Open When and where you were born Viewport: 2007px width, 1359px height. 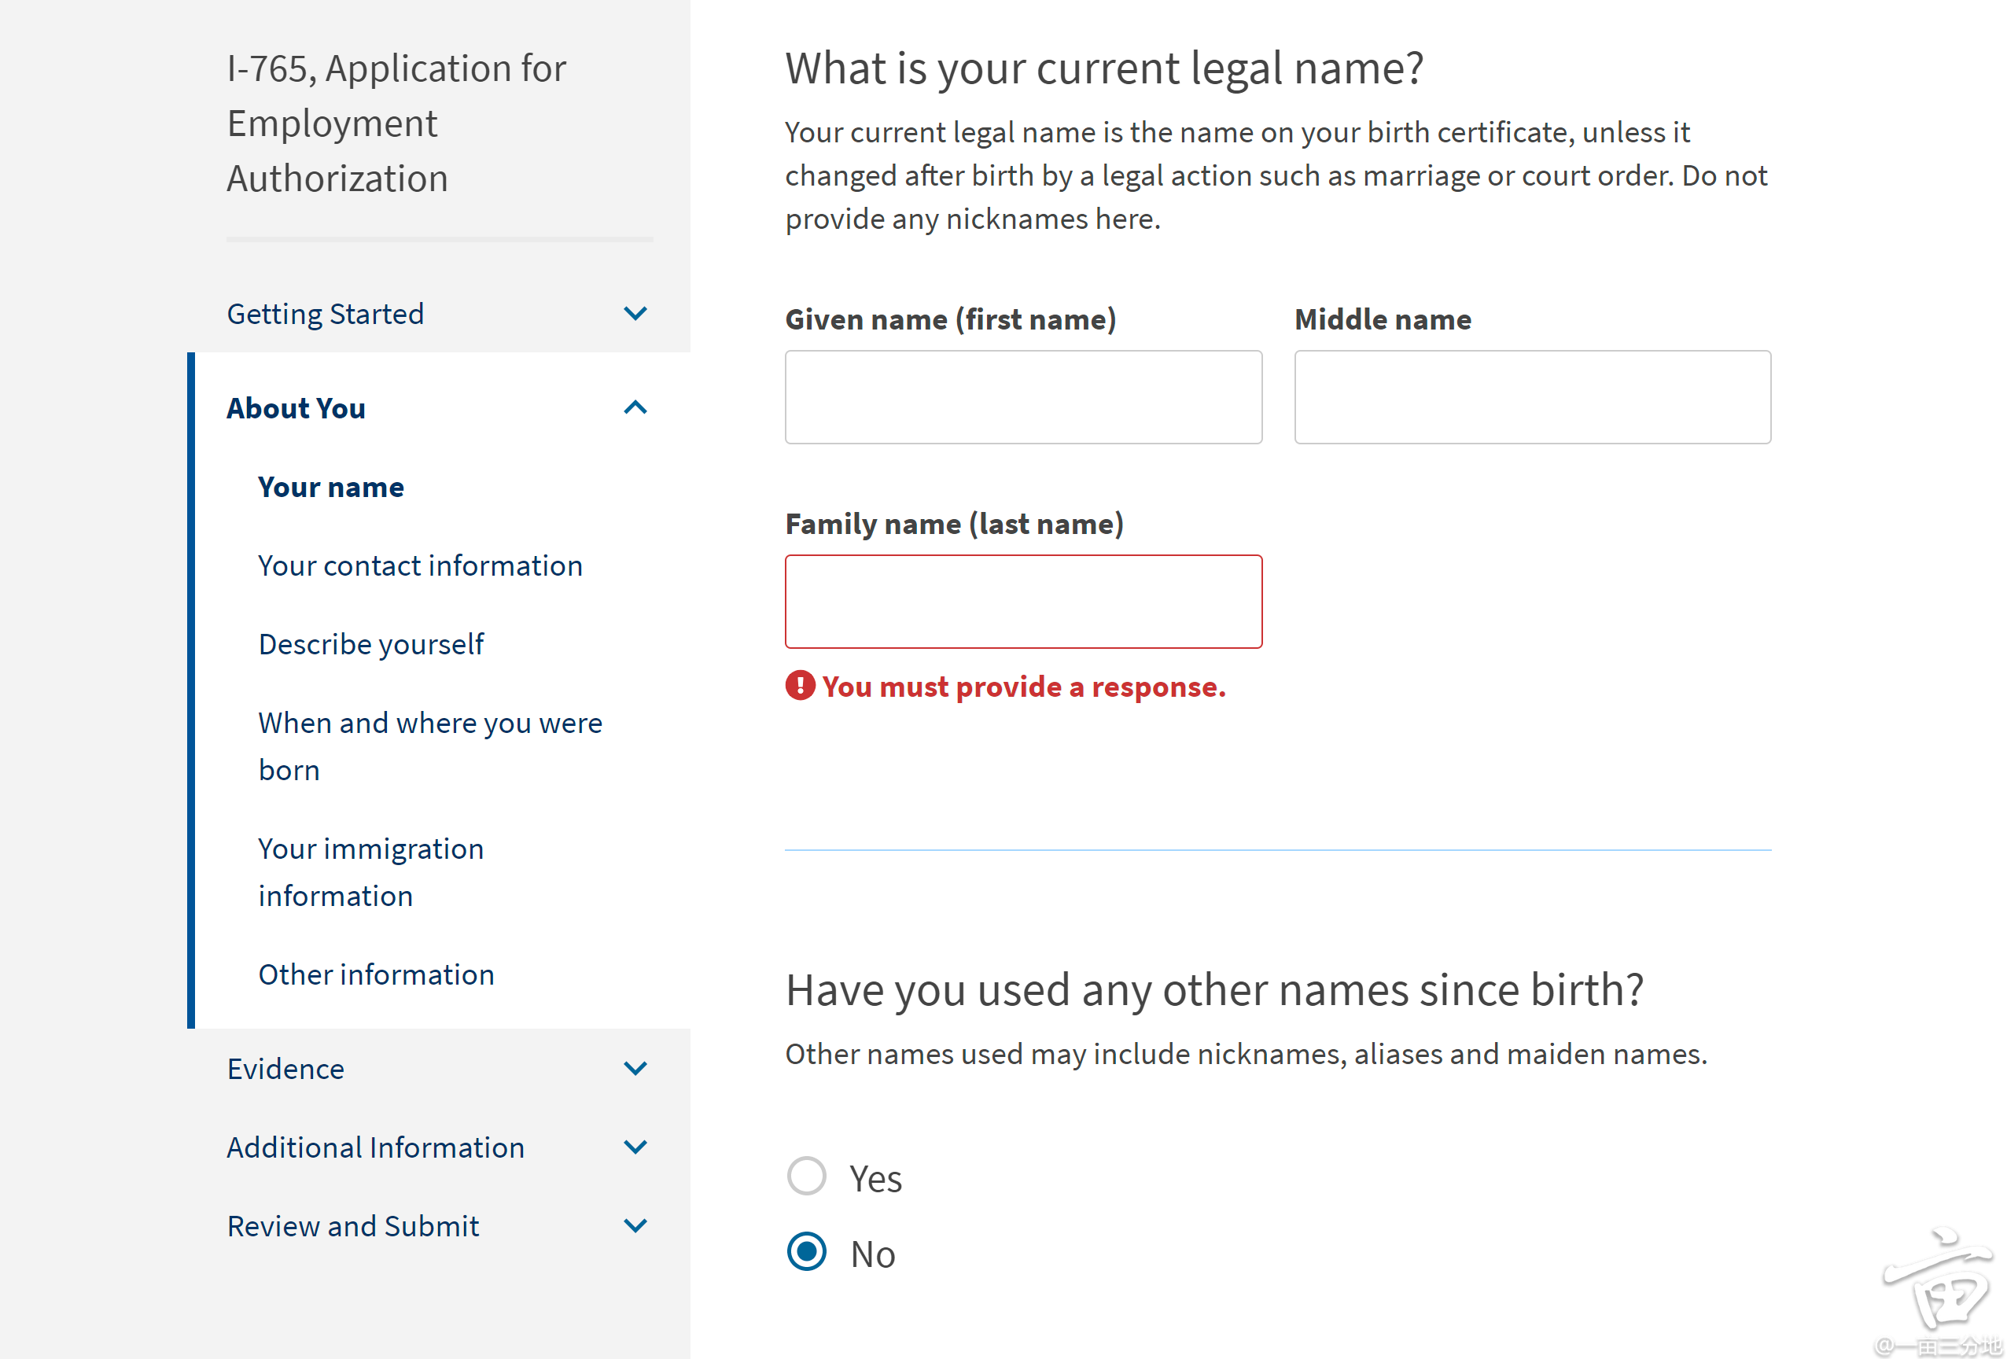click(430, 746)
